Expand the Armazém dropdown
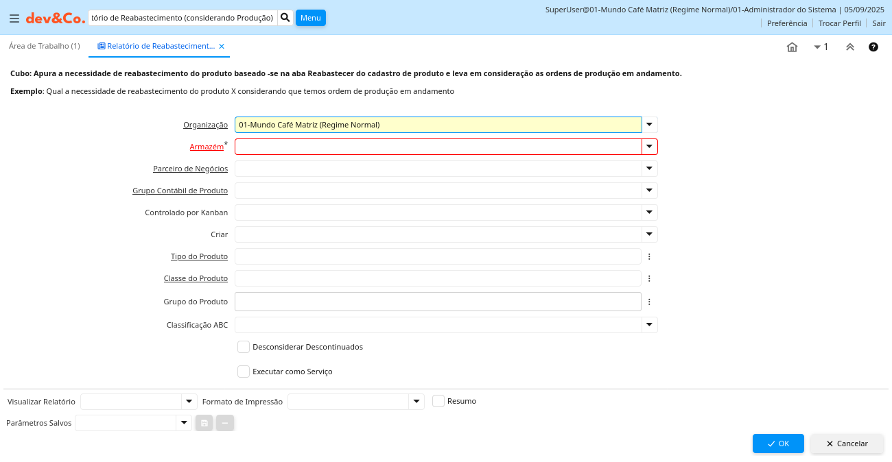This screenshot has width=892, height=462. pos(649,147)
